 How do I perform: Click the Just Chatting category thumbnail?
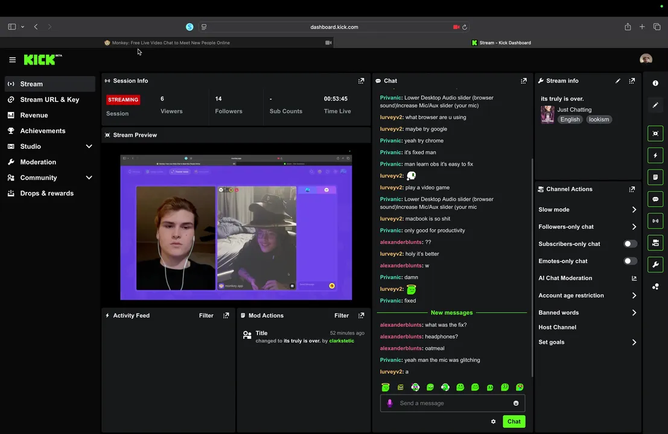pyautogui.click(x=547, y=115)
